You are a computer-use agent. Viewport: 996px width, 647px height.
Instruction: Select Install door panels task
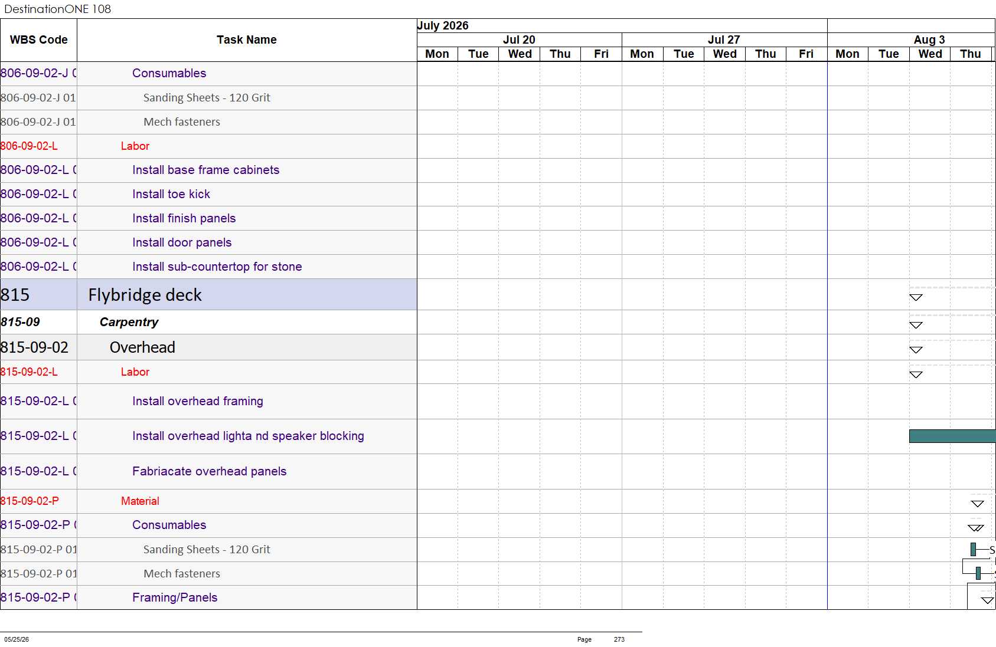[x=208, y=243]
